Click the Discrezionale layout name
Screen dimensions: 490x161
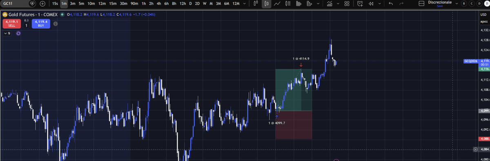(x=440, y=2)
